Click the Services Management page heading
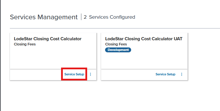The image size is (220, 111). (x=44, y=17)
